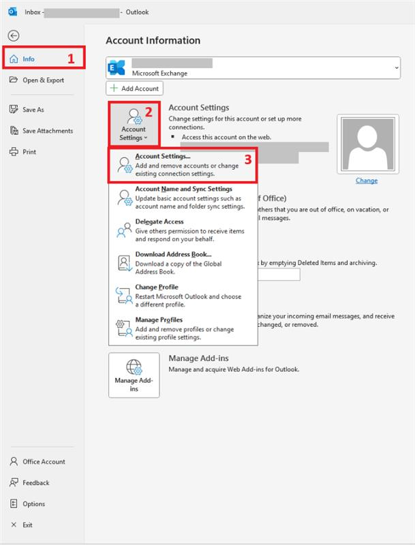Viewport: 415px width, 545px height.
Task: Click the Account Information heading
Action: (153, 40)
